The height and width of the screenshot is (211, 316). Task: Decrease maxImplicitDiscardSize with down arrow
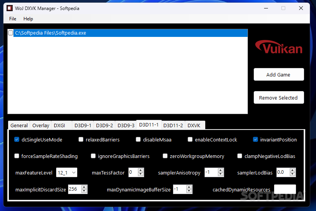click(84, 191)
